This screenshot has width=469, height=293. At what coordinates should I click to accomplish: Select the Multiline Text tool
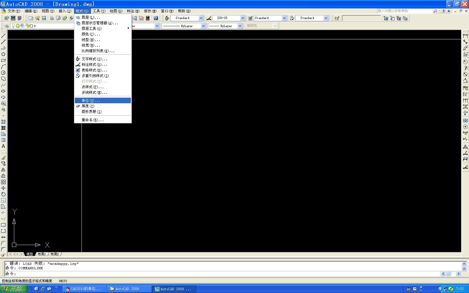click(x=3, y=146)
